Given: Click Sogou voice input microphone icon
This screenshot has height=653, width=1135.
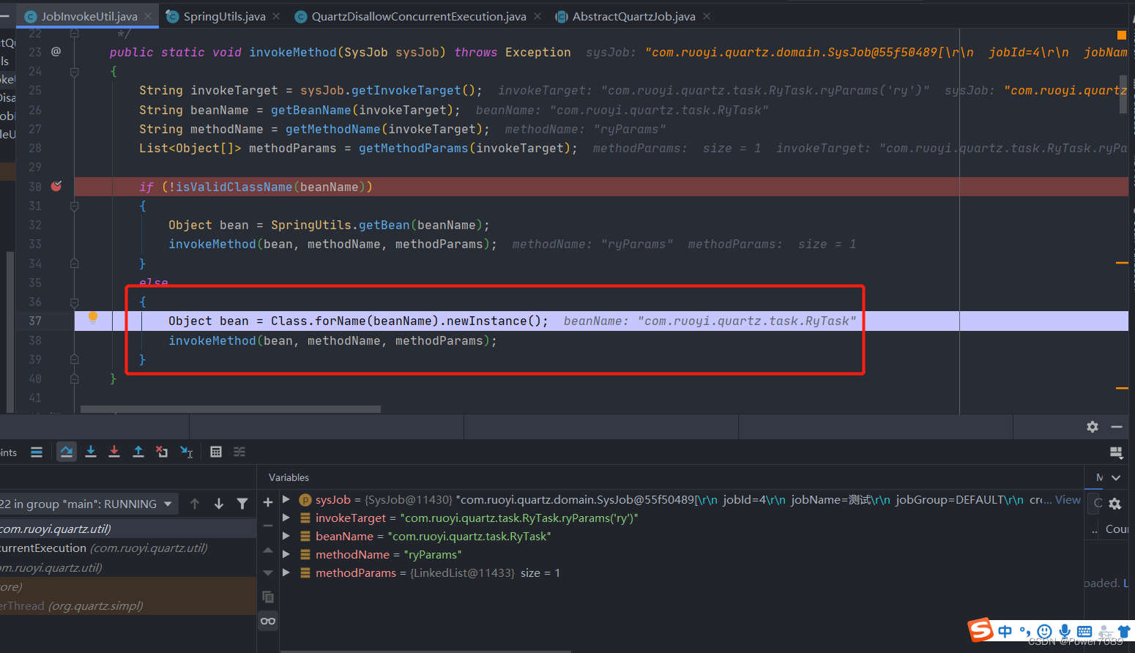Looking at the screenshot, I should tap(1065, 631).
